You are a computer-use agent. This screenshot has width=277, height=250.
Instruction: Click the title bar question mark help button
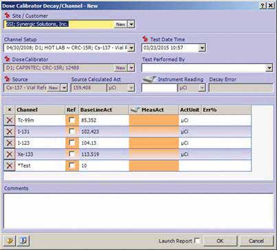pos(263,5)
